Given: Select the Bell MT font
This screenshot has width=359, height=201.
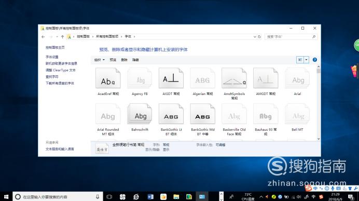Looking at the screenshot, I should (297, 118).
